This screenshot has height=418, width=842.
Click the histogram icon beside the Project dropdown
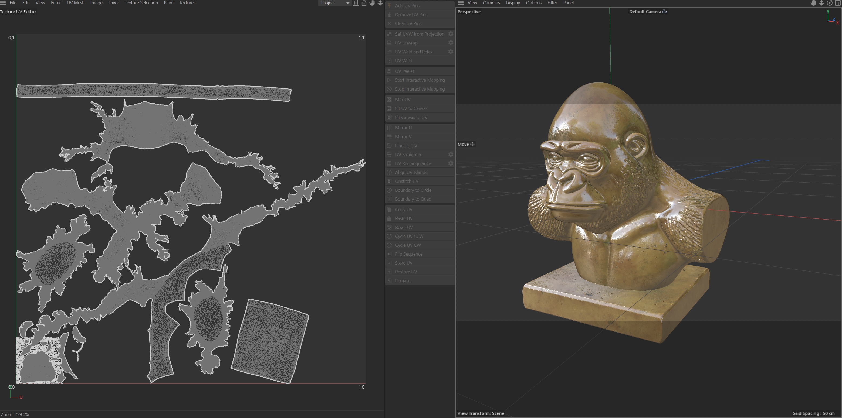[x=356, y=3]
